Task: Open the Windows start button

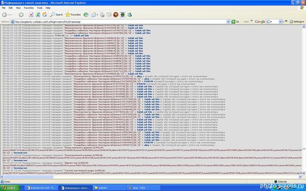Action: click(10, 188)
